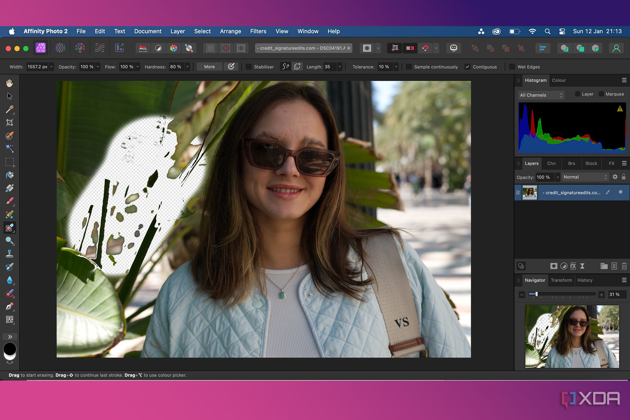The image size is (630, 420).
Task: Enable the Stabiliser checkbox
Action: tap(249, 67)
